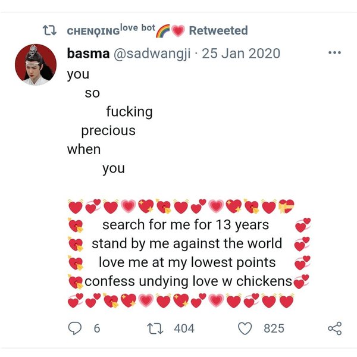357x357 pixels.
Task: Click the retweet indicator icon beside CHENQING
Action: tap(51, 30)
